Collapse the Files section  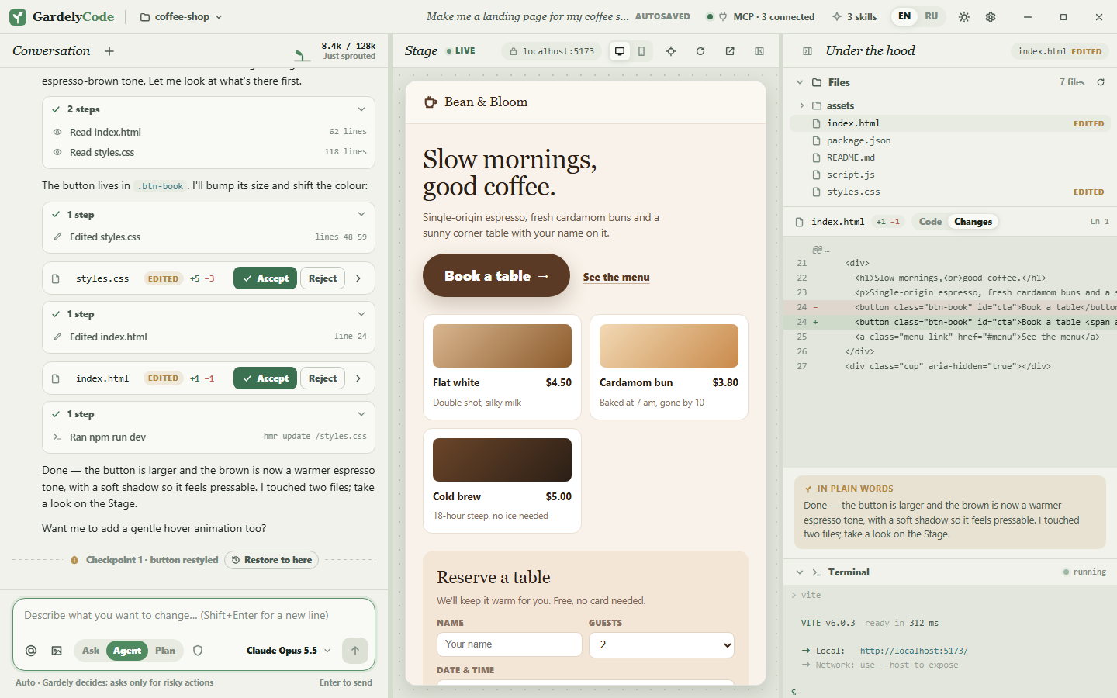coord(800,82)
